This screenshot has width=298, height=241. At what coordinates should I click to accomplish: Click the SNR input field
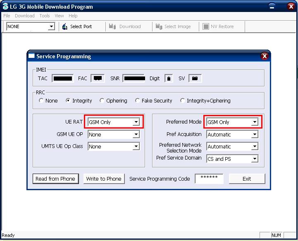pyautogui.click(x=134, y=78)
